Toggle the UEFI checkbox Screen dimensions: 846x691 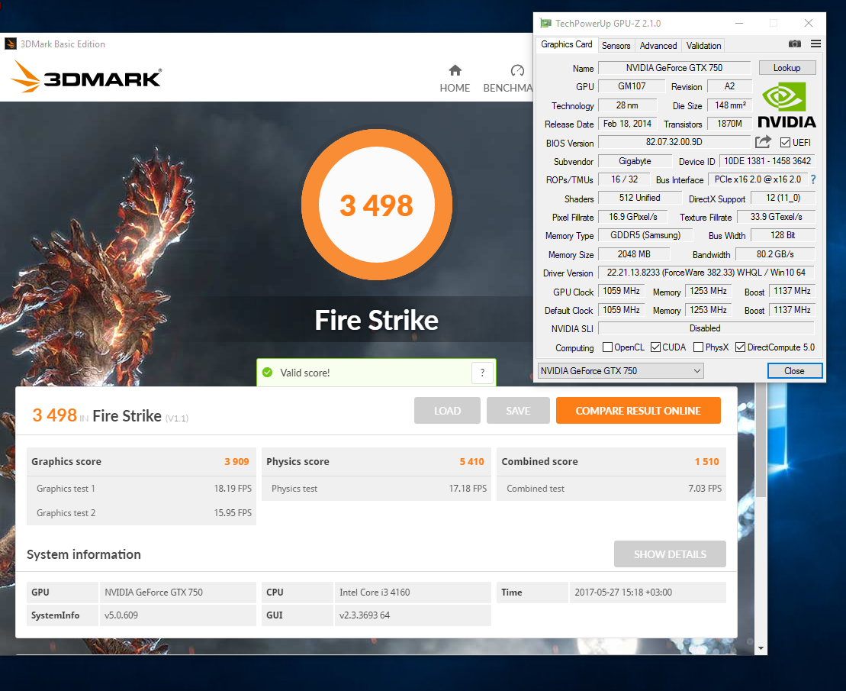point(785,143)
